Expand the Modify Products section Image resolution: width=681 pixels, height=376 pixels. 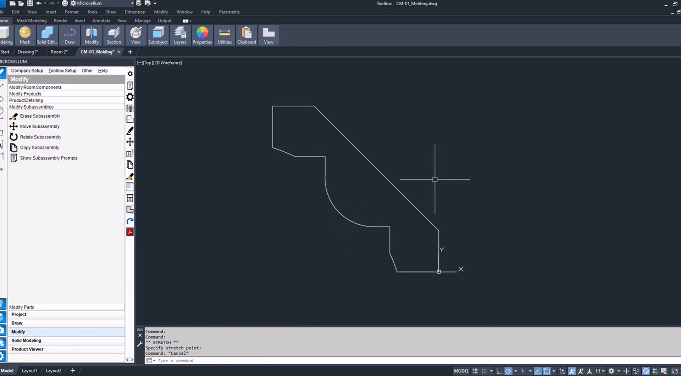(25, 94)
